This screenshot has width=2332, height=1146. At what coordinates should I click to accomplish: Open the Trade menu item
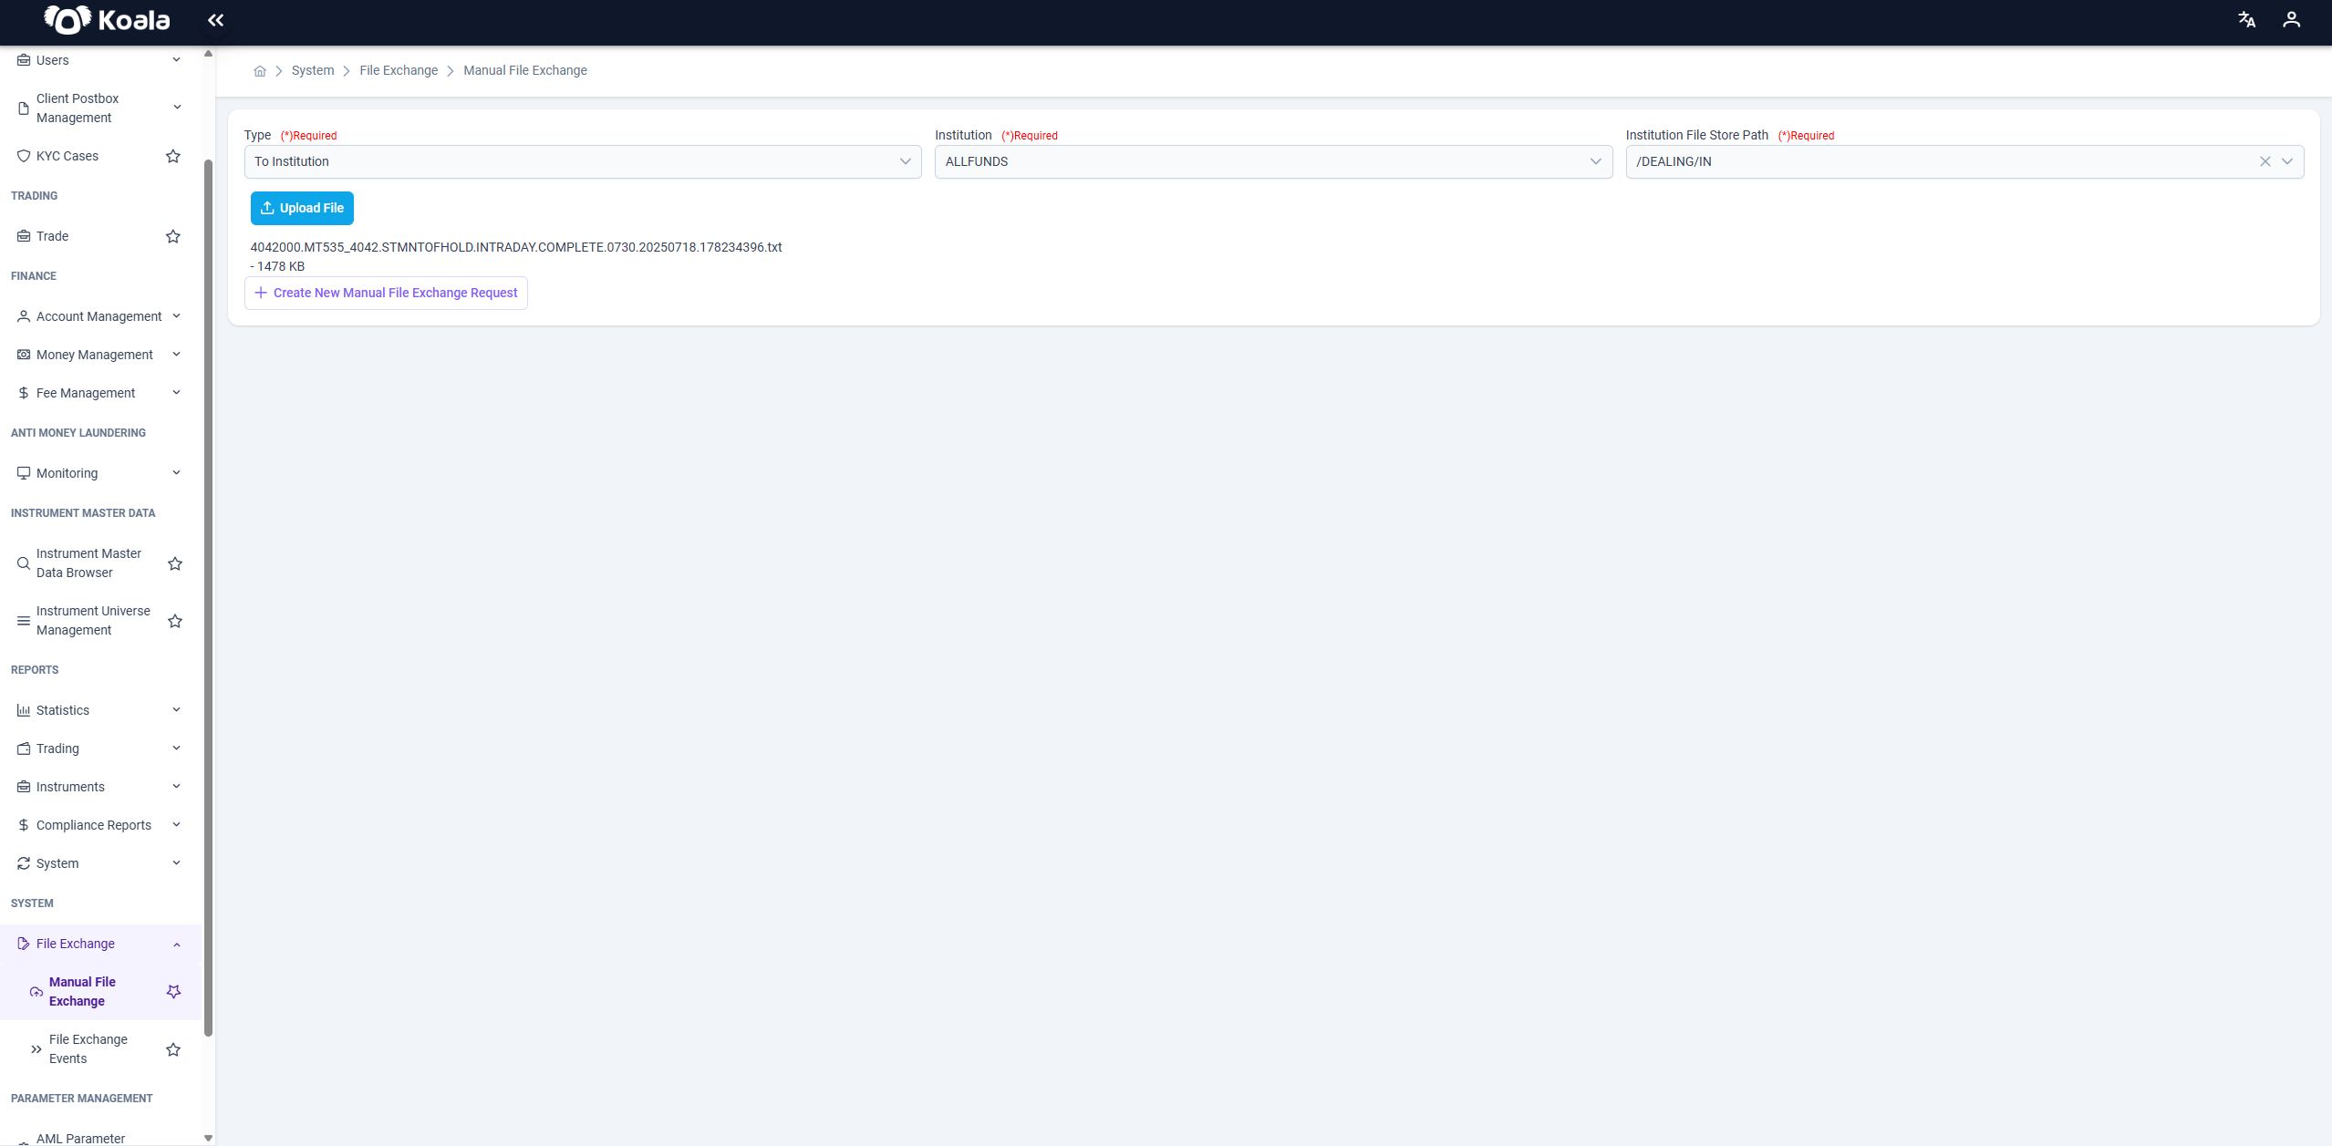(x=53, y=236)
